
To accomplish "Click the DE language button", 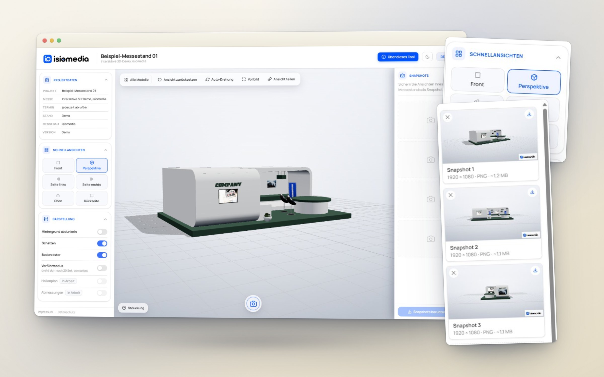I will point(441,57).
